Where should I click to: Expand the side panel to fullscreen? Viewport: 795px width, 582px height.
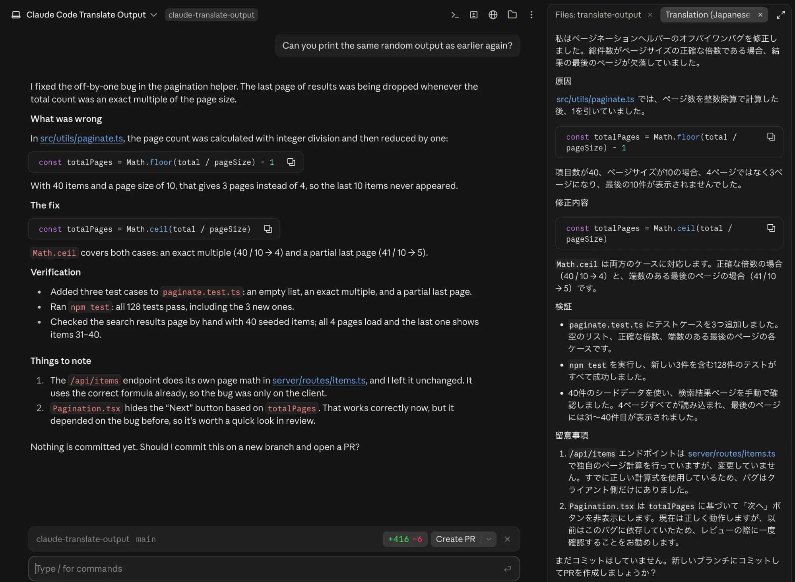781,15
